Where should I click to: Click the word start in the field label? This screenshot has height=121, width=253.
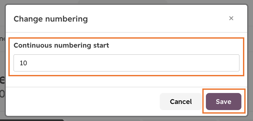pyautogui.click(x=101, y=45)
